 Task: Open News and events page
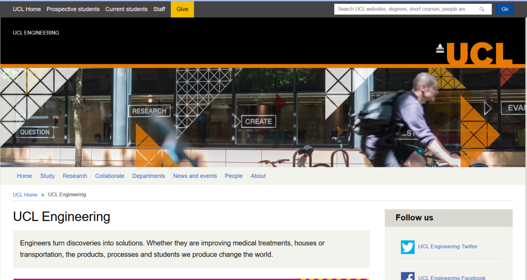click(195, 176)
